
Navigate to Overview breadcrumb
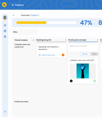click(x=25, y=15)
